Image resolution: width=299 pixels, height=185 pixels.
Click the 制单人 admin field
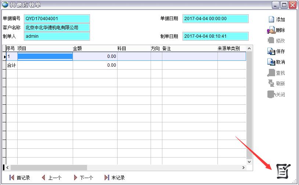point(57,36)
